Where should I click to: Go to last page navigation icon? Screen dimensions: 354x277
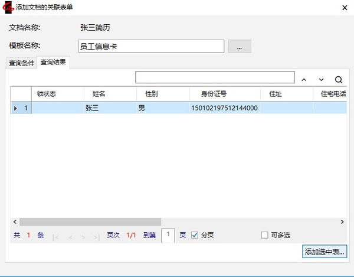click(98, 236)
